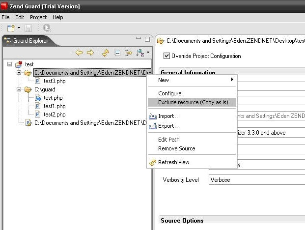Screen dimensions: 305x230
Task: Minimize the Guard Explorer panel
Action: 139,38
